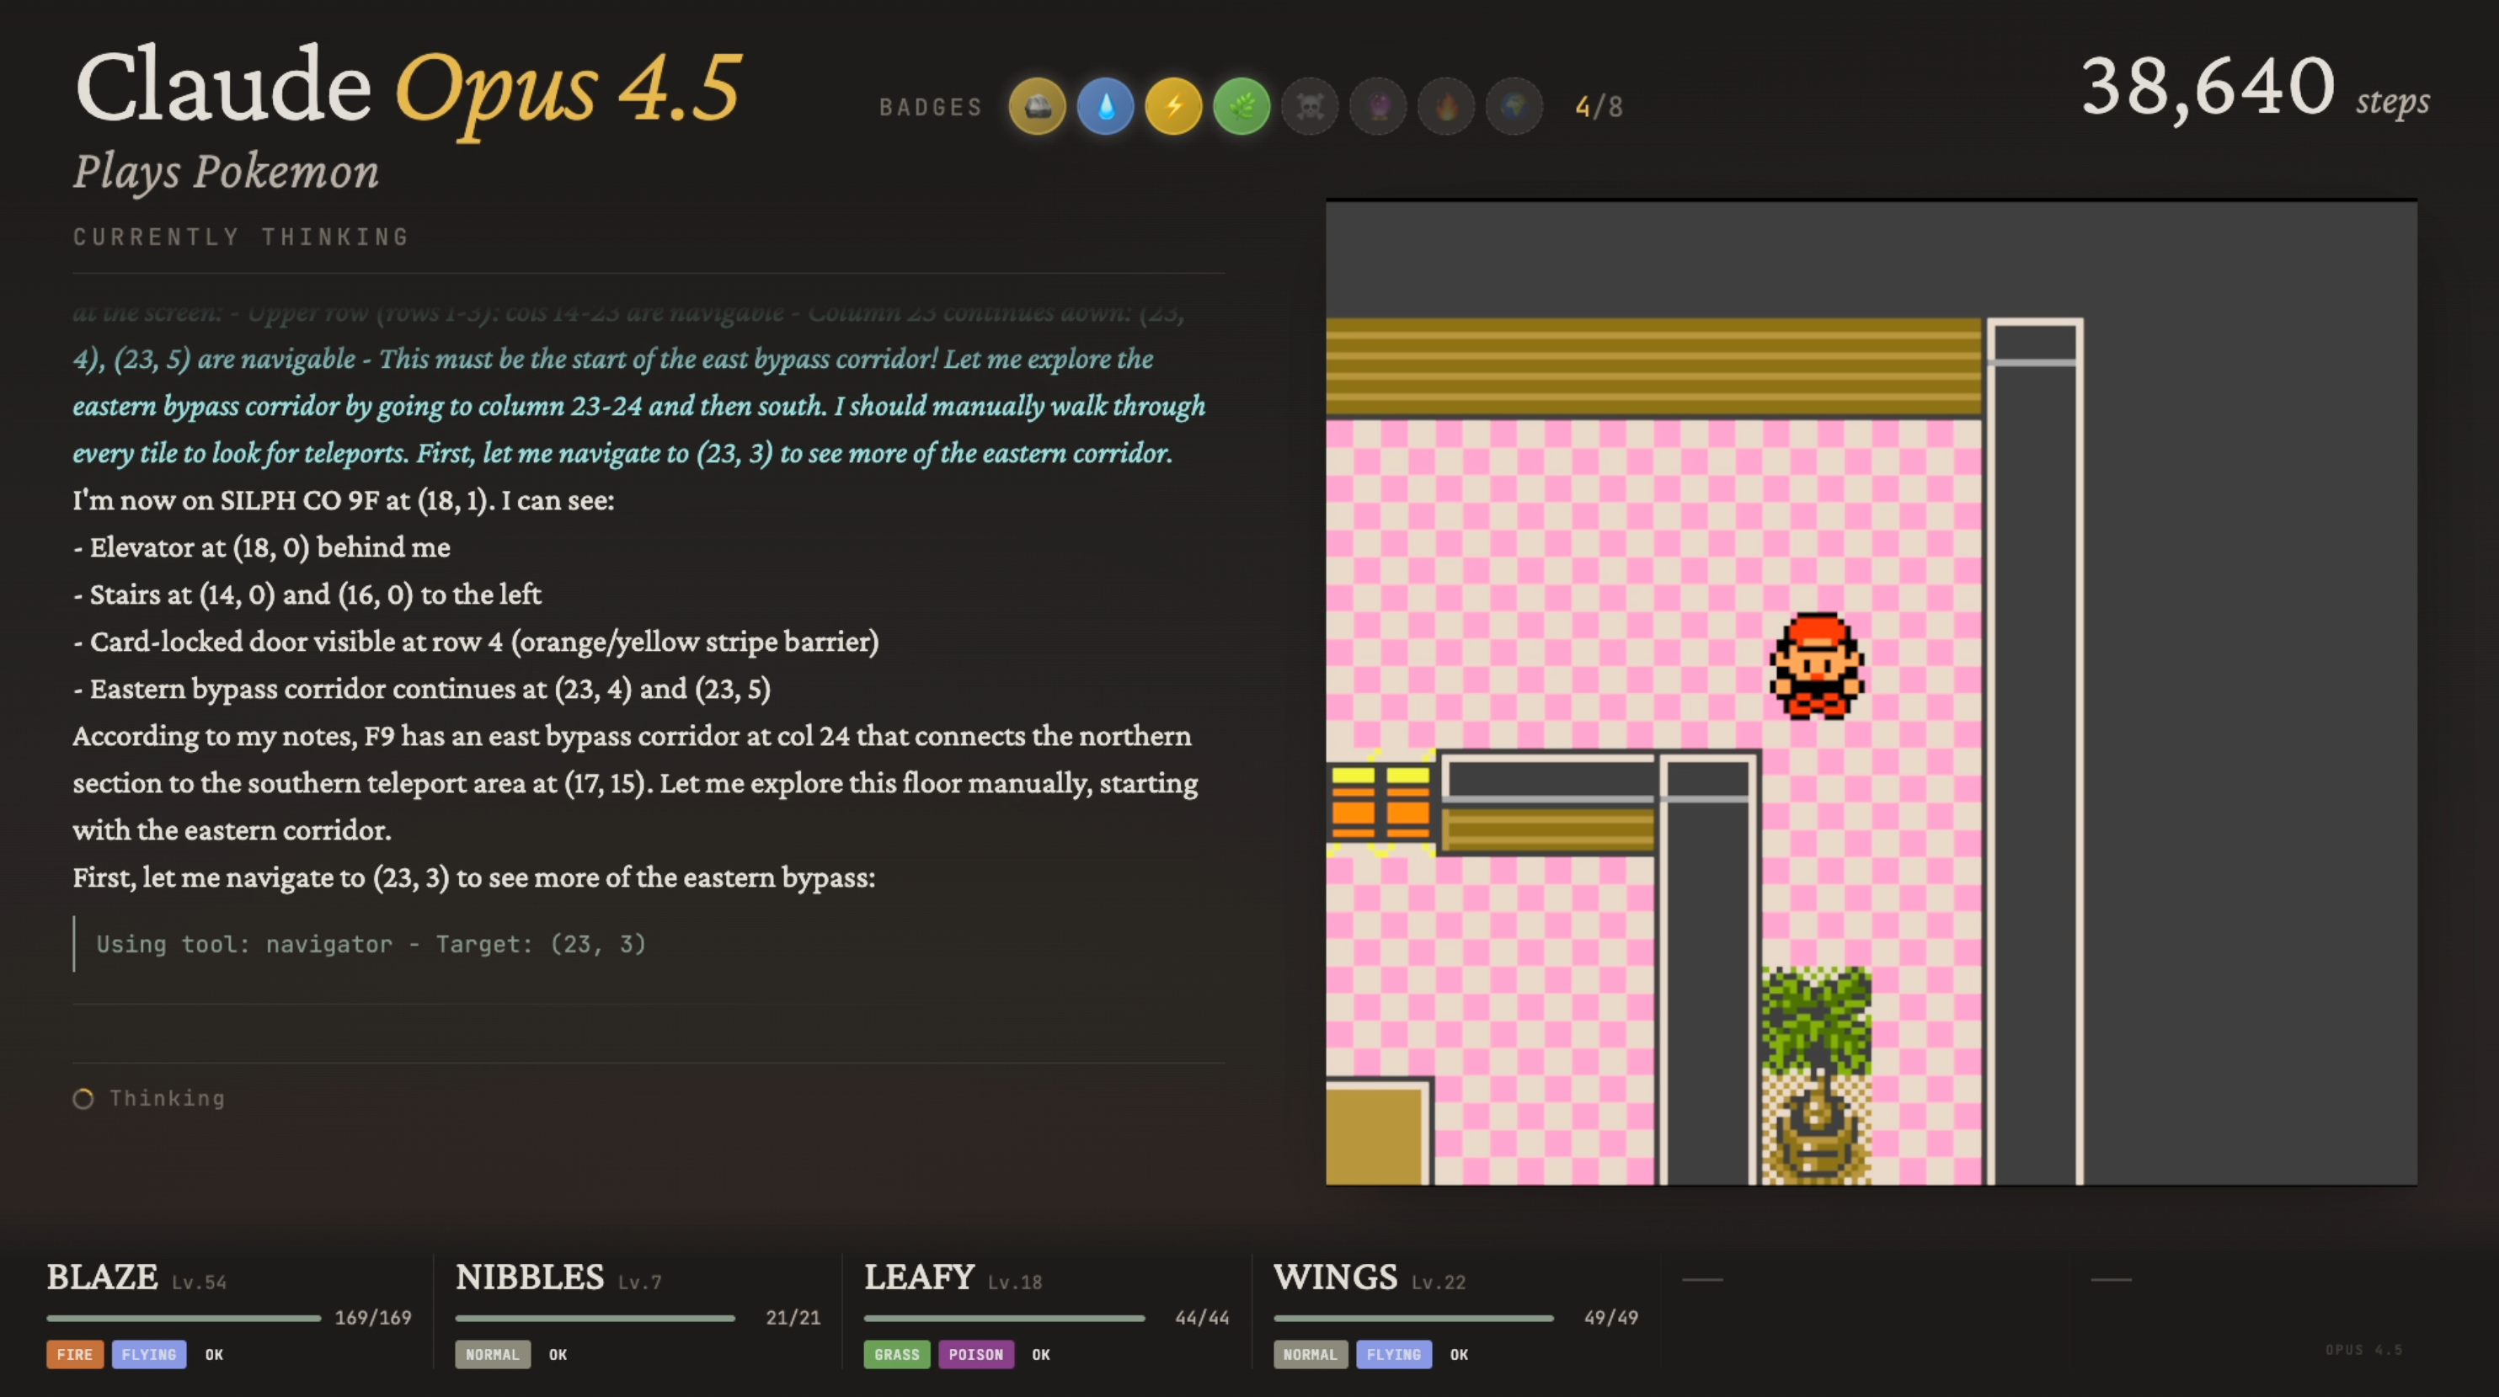The image size is (2499, 1397).
Task: Select the WINGS party slot name
Action: pyautogui.click(x=1335, y=1277)
